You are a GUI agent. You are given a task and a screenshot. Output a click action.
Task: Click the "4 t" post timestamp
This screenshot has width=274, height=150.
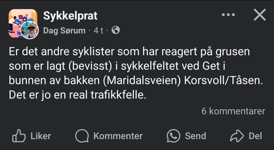point(98,30)
